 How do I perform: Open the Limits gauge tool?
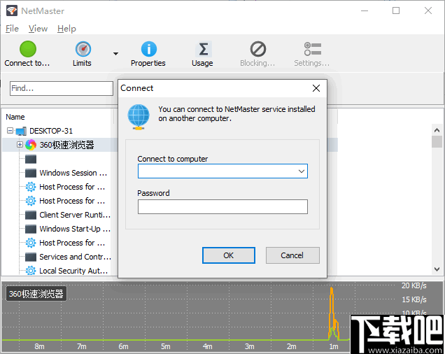[83, 49]
